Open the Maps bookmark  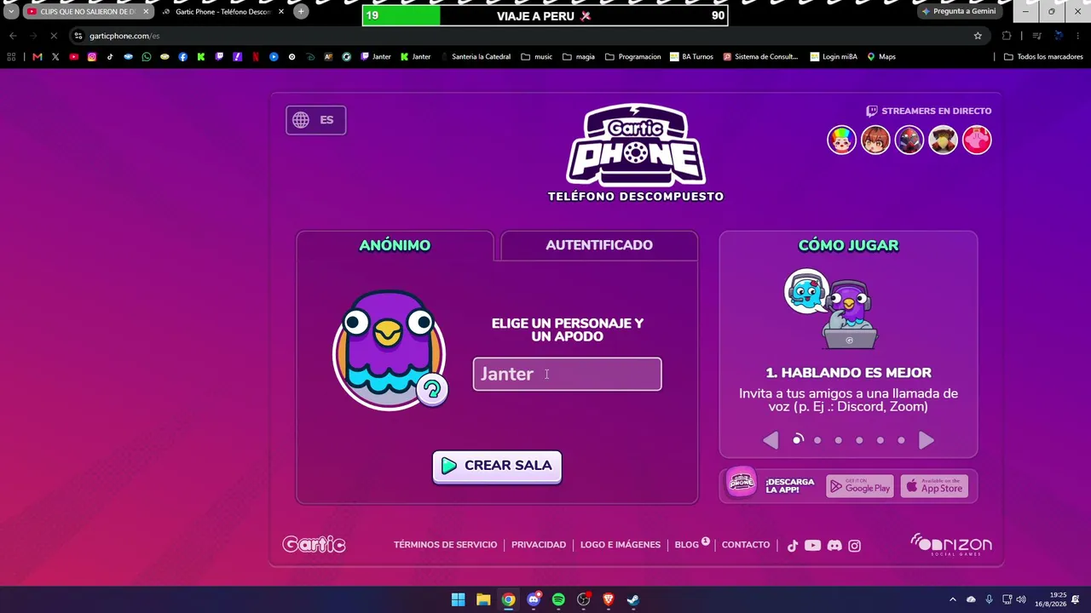click(881, 57)
